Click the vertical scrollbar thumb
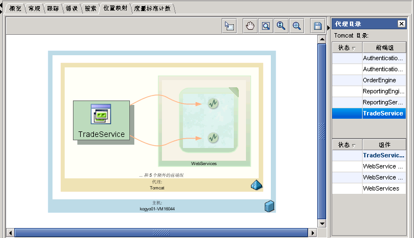 click(322, 131)
